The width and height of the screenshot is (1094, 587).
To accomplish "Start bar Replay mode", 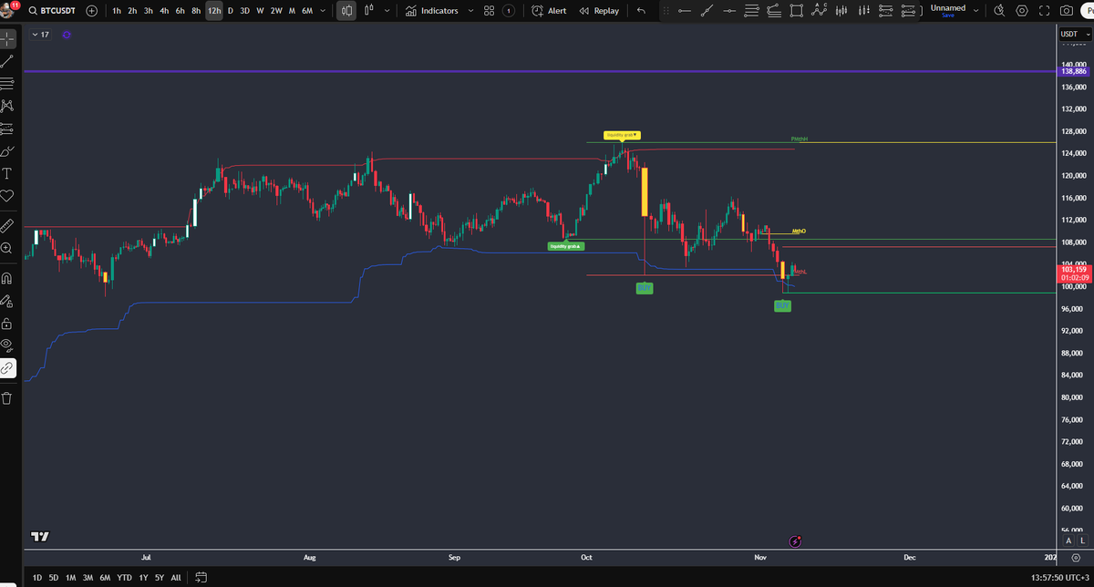I will coord(599,11).
